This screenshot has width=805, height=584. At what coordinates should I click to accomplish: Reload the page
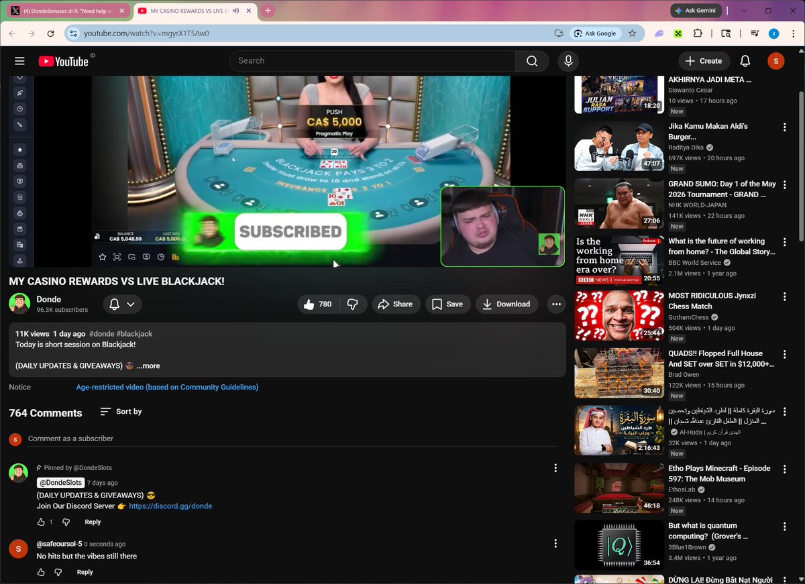point(50,34)
